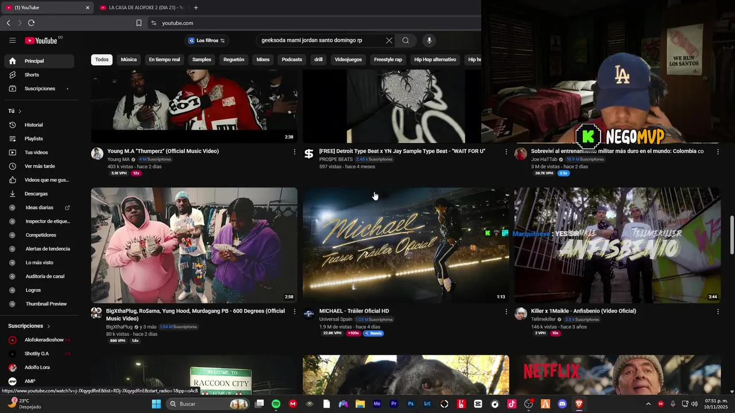Open options menu for Killer x 1Maikle Anfisbenio
Viewport: 735px width, 413px height.
718,311
